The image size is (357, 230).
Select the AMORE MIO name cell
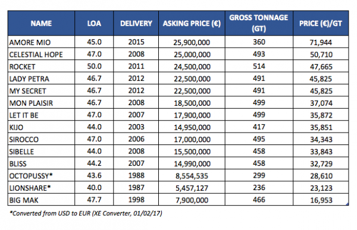point(41,42)
